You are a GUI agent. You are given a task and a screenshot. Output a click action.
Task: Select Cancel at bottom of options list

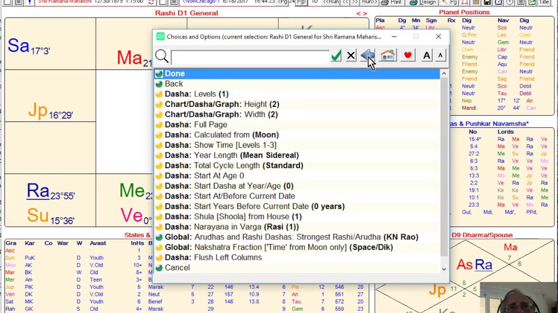297,268
